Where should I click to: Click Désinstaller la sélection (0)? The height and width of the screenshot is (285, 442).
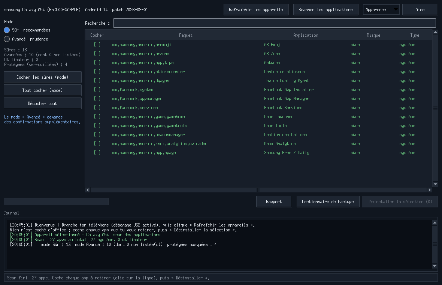(400, 202)
